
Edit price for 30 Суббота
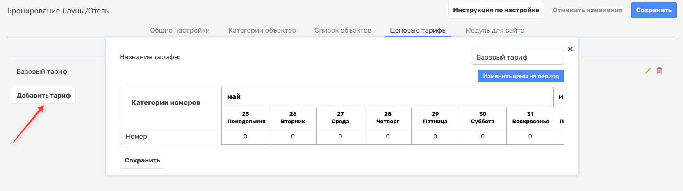483,136
